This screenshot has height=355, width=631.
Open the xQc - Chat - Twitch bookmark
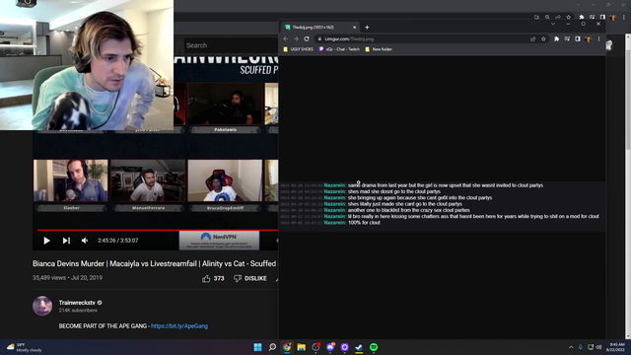click(x=339, y=49)
